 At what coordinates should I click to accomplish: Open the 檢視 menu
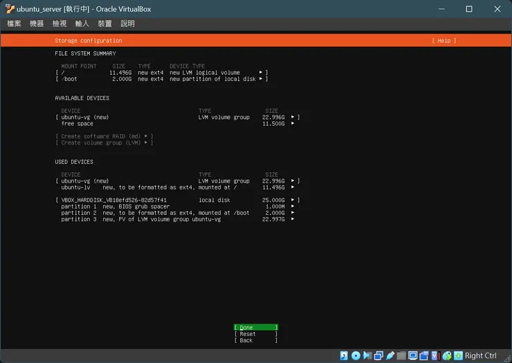click(x=60, y=24)
